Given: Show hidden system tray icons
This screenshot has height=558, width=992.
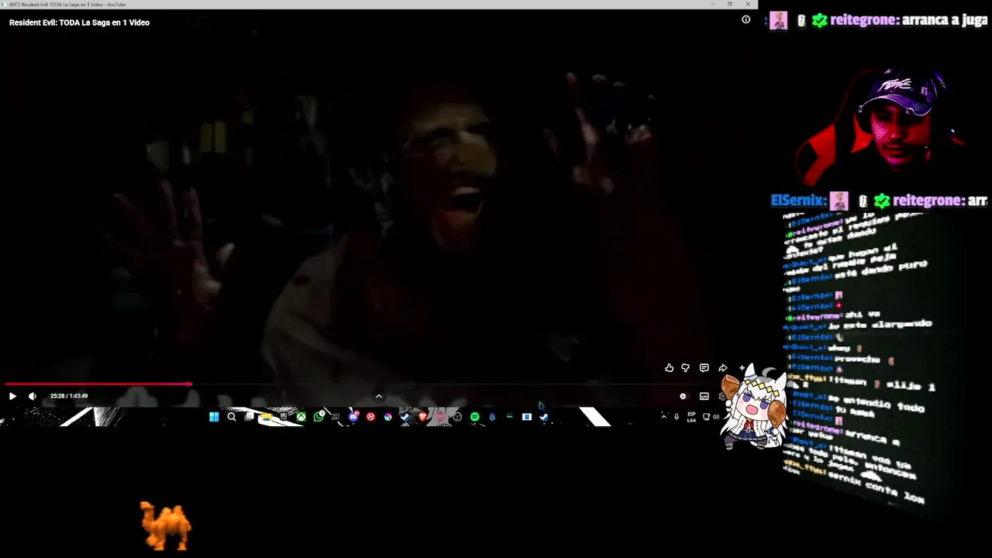Looking at the screenshot, I should [663, 417].
